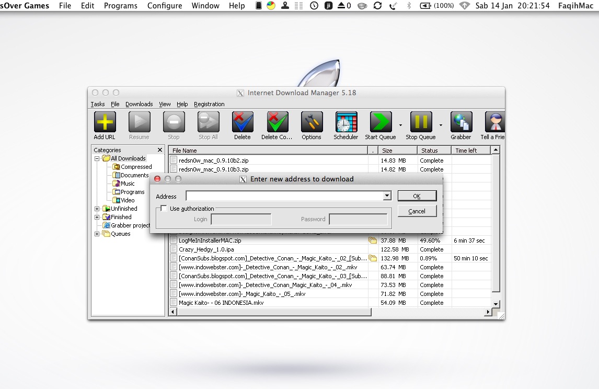This screenshot has height=389, width=599.
Task: Click the Stop Queue icon
Action: (x=421, y=122)
